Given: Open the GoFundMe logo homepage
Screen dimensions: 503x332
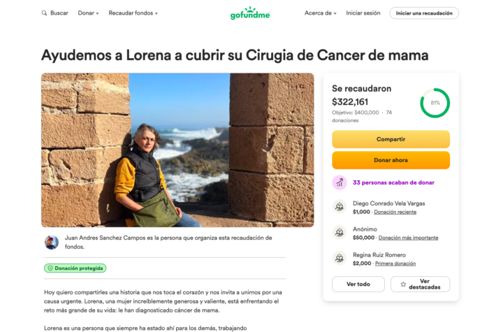Looking at the screenshot, I should [250, 13].
